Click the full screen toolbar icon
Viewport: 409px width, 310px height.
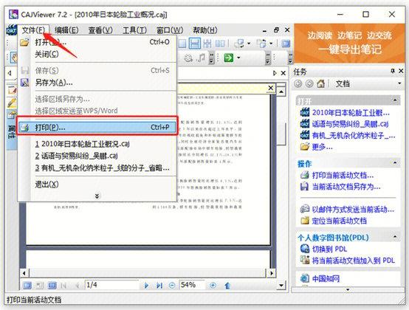(x=286, y=44)
